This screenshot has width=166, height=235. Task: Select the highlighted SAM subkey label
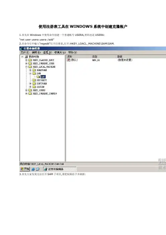[43, 77]
